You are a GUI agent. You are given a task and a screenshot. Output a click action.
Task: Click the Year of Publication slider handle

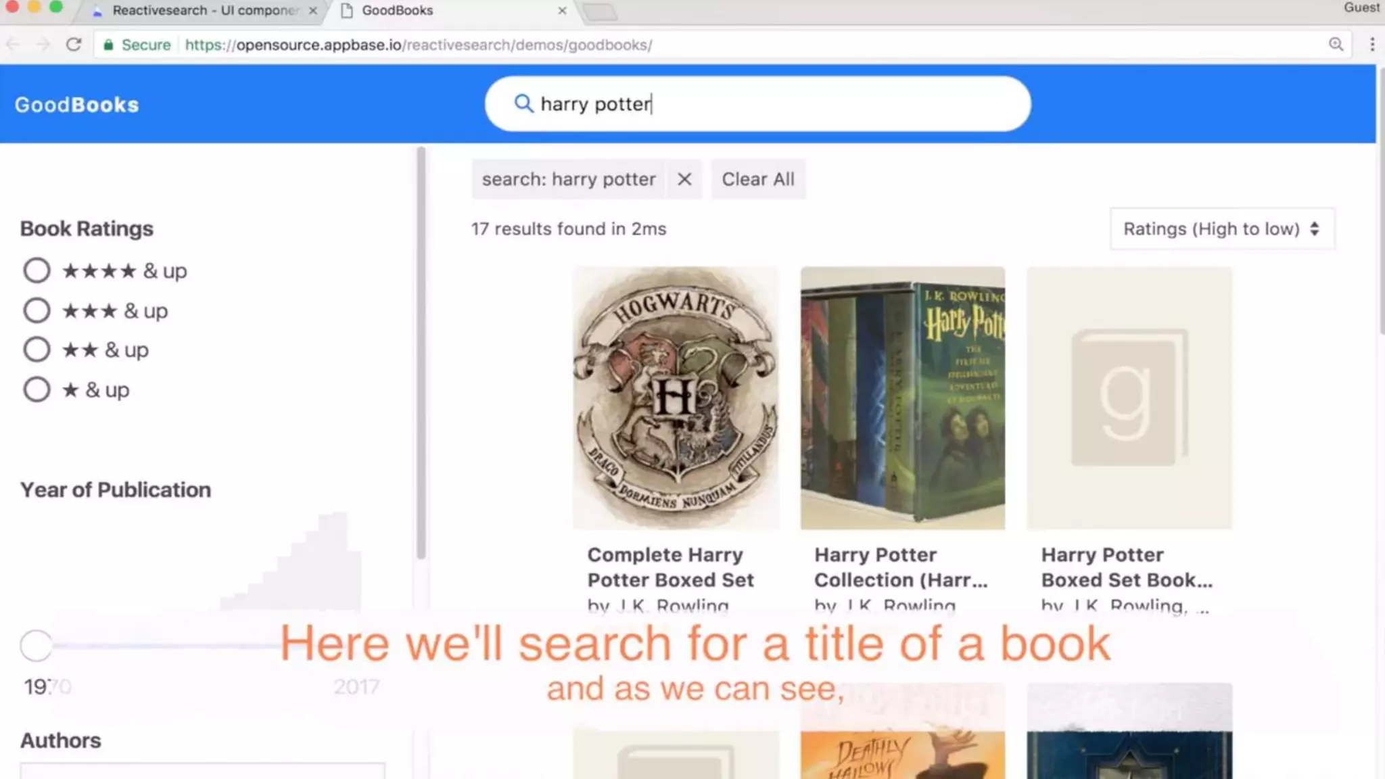[x=36, y=646]
